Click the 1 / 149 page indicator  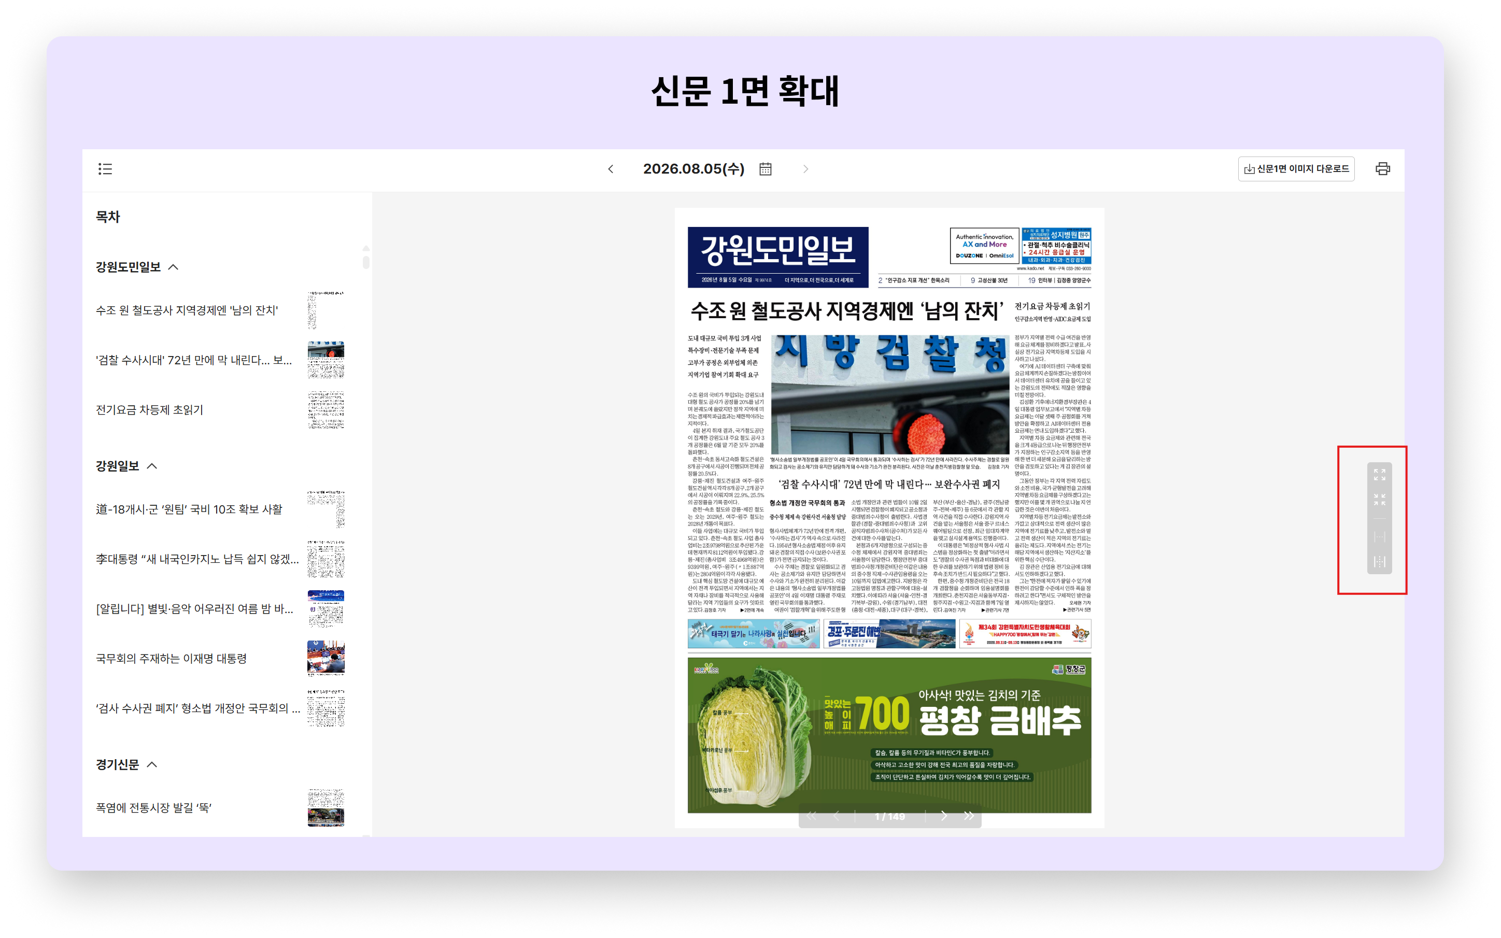pyautogui.click(x=889, y=816)
